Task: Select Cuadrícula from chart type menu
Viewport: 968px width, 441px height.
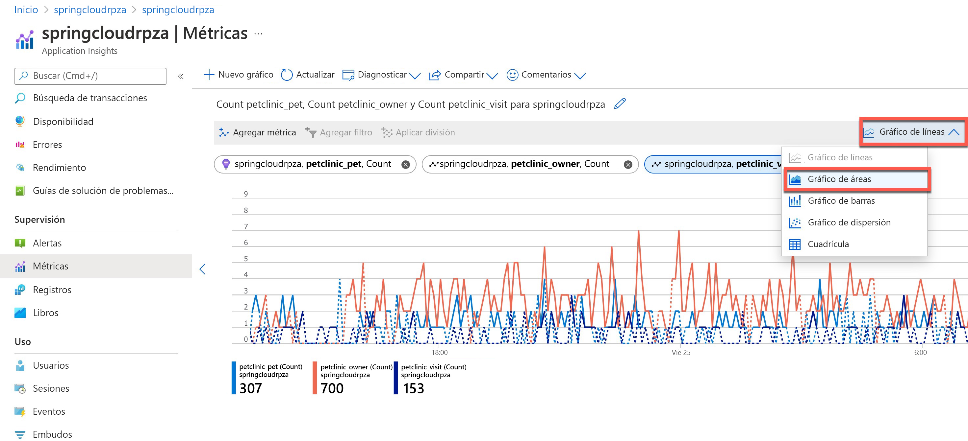Action: (x=828, y=244)
